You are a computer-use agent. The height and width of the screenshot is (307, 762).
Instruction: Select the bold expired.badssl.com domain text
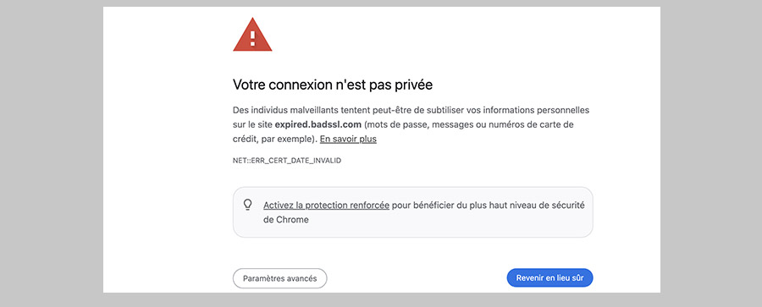317,124
